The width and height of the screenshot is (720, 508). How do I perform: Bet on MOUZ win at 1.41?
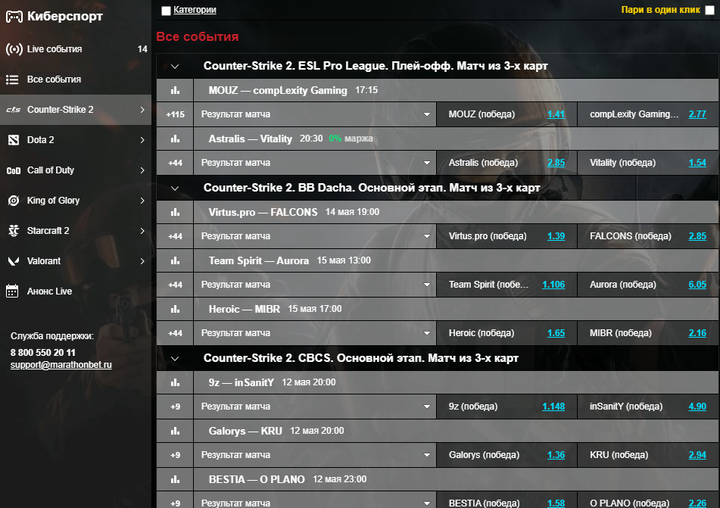556,114
